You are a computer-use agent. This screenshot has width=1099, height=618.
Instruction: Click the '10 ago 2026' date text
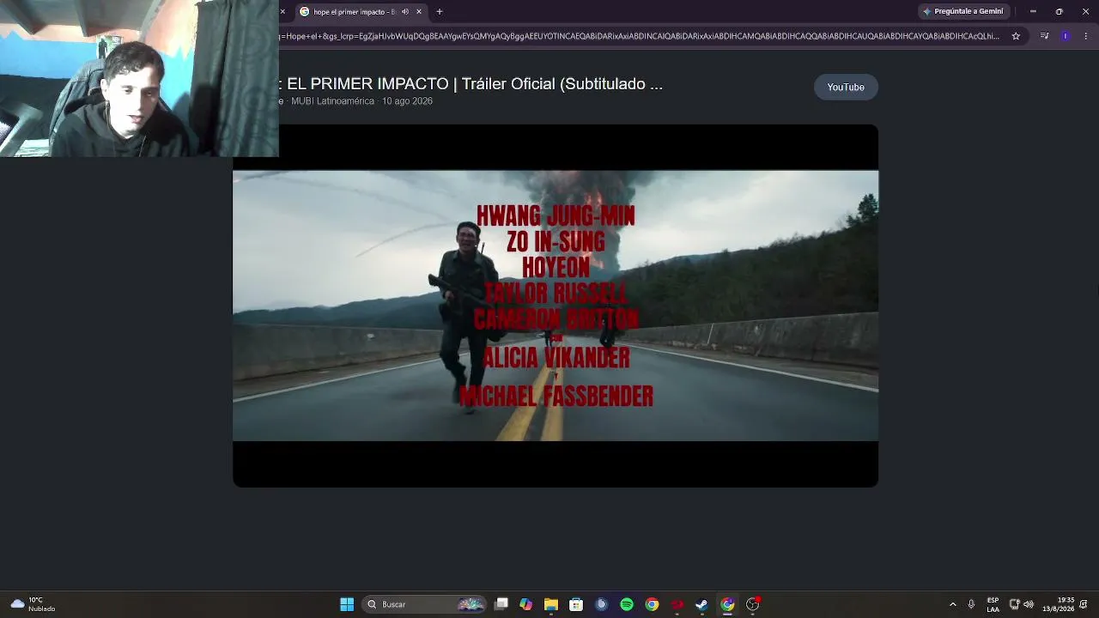pos(407,101)
